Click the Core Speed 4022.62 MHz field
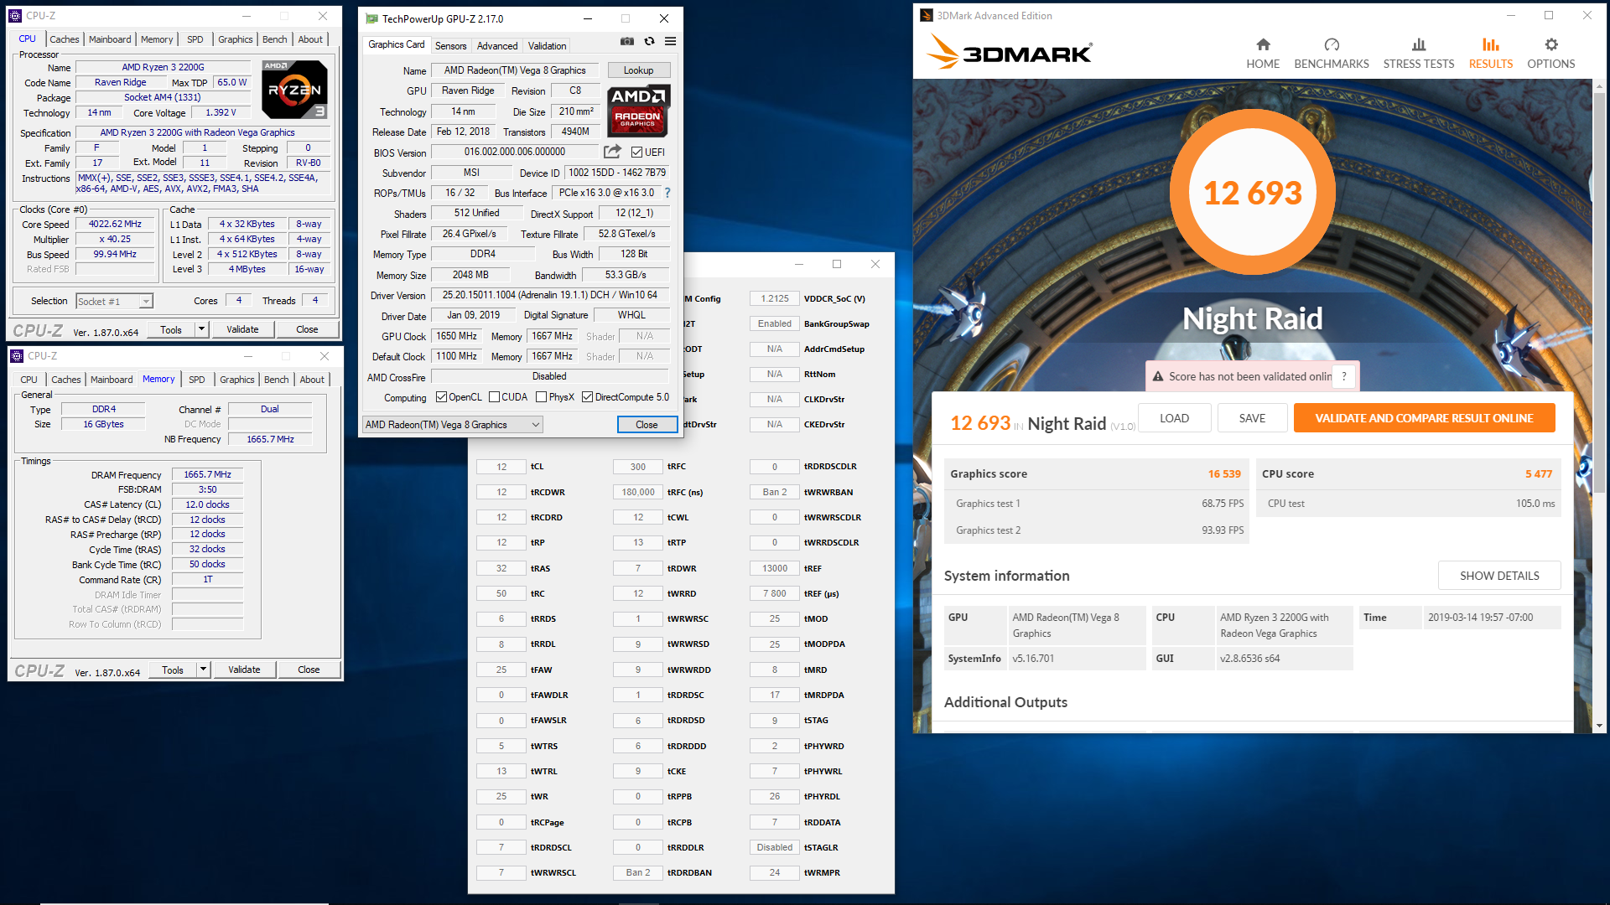The height and width of the screenshot is (905, 1610). (x=116, y=225)
